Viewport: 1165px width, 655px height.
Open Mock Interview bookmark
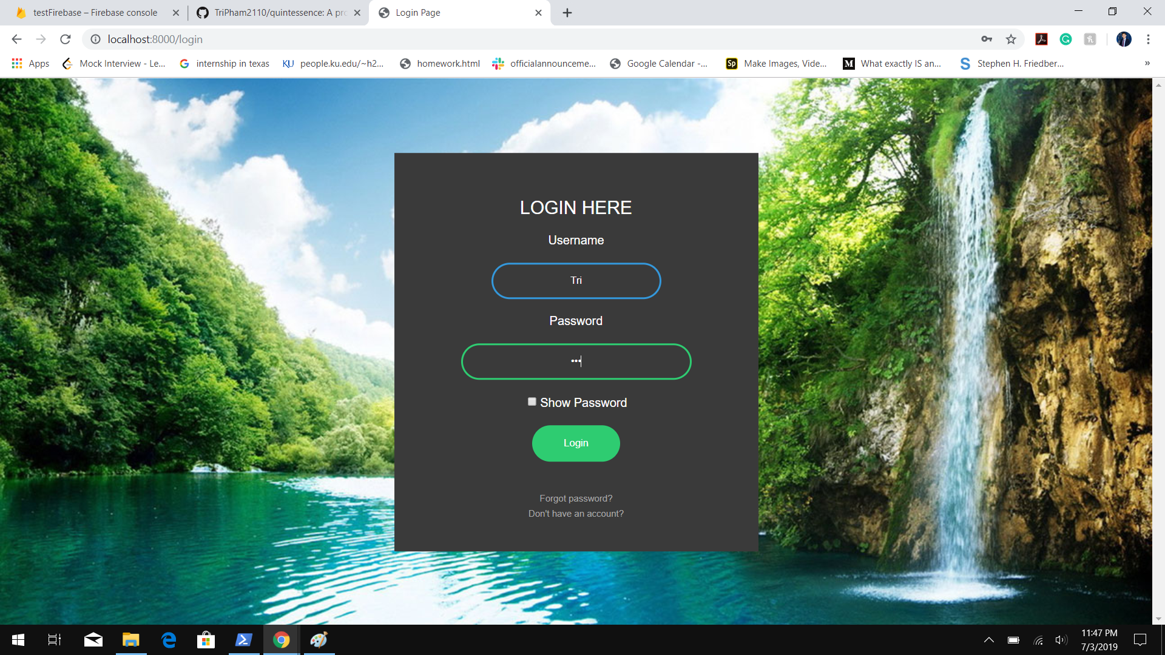tap(114, 64)
